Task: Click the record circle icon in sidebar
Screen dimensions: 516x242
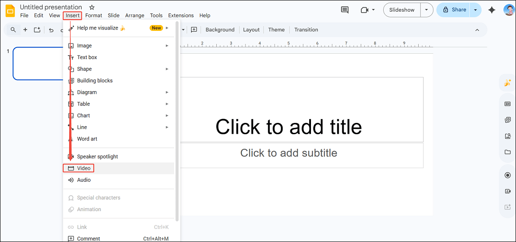Action: tap(507, 175)
